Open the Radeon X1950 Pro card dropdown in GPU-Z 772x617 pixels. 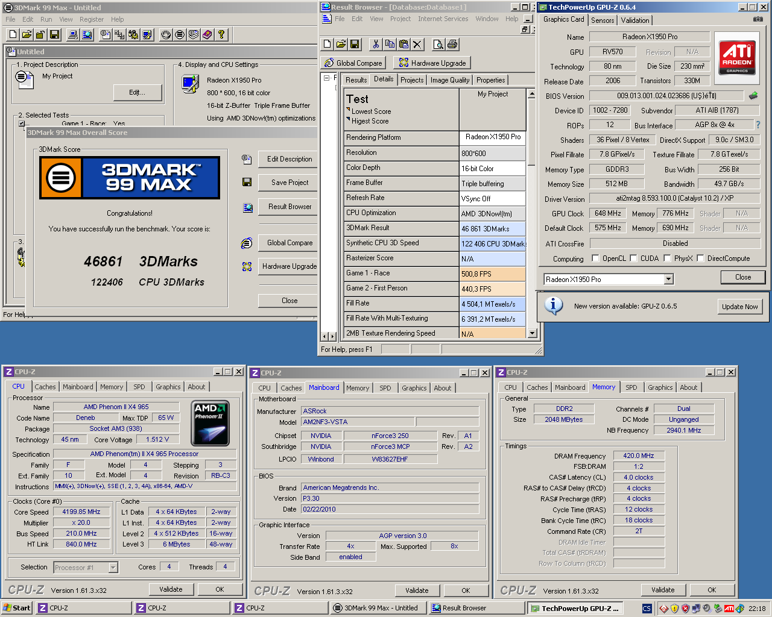[668, 279]
